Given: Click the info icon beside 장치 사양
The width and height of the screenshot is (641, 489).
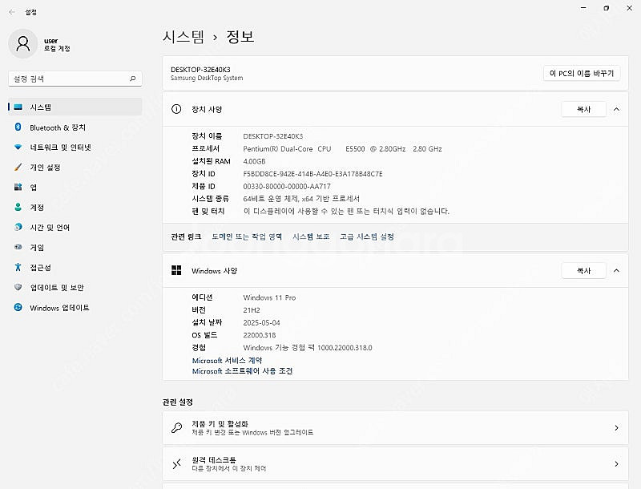Looking at the screenshot, I should coord(176,109).
